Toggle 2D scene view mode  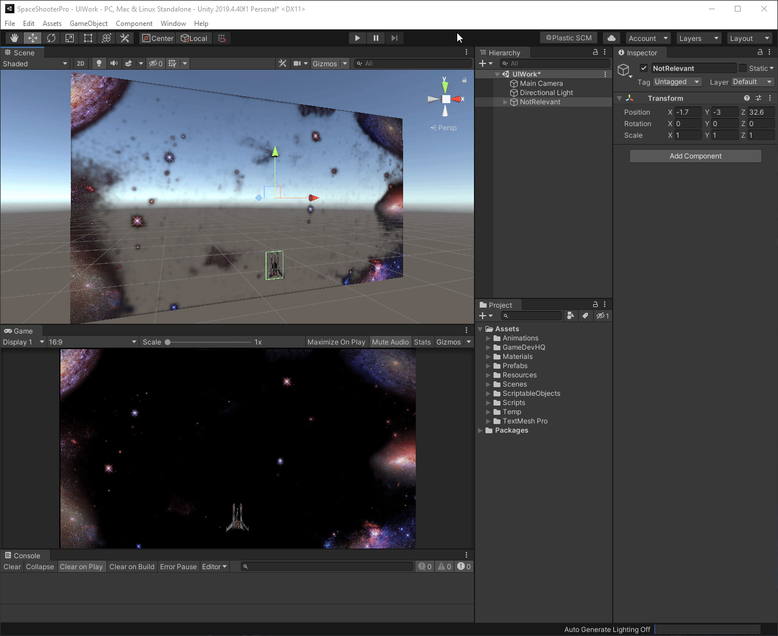pyautogui.click(x=81, y=63)
